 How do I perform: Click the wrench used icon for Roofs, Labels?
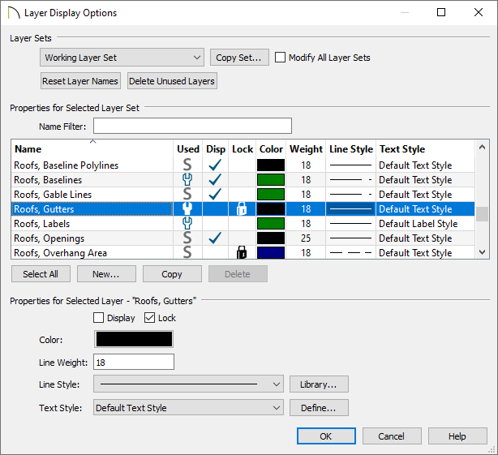[187, 224]
